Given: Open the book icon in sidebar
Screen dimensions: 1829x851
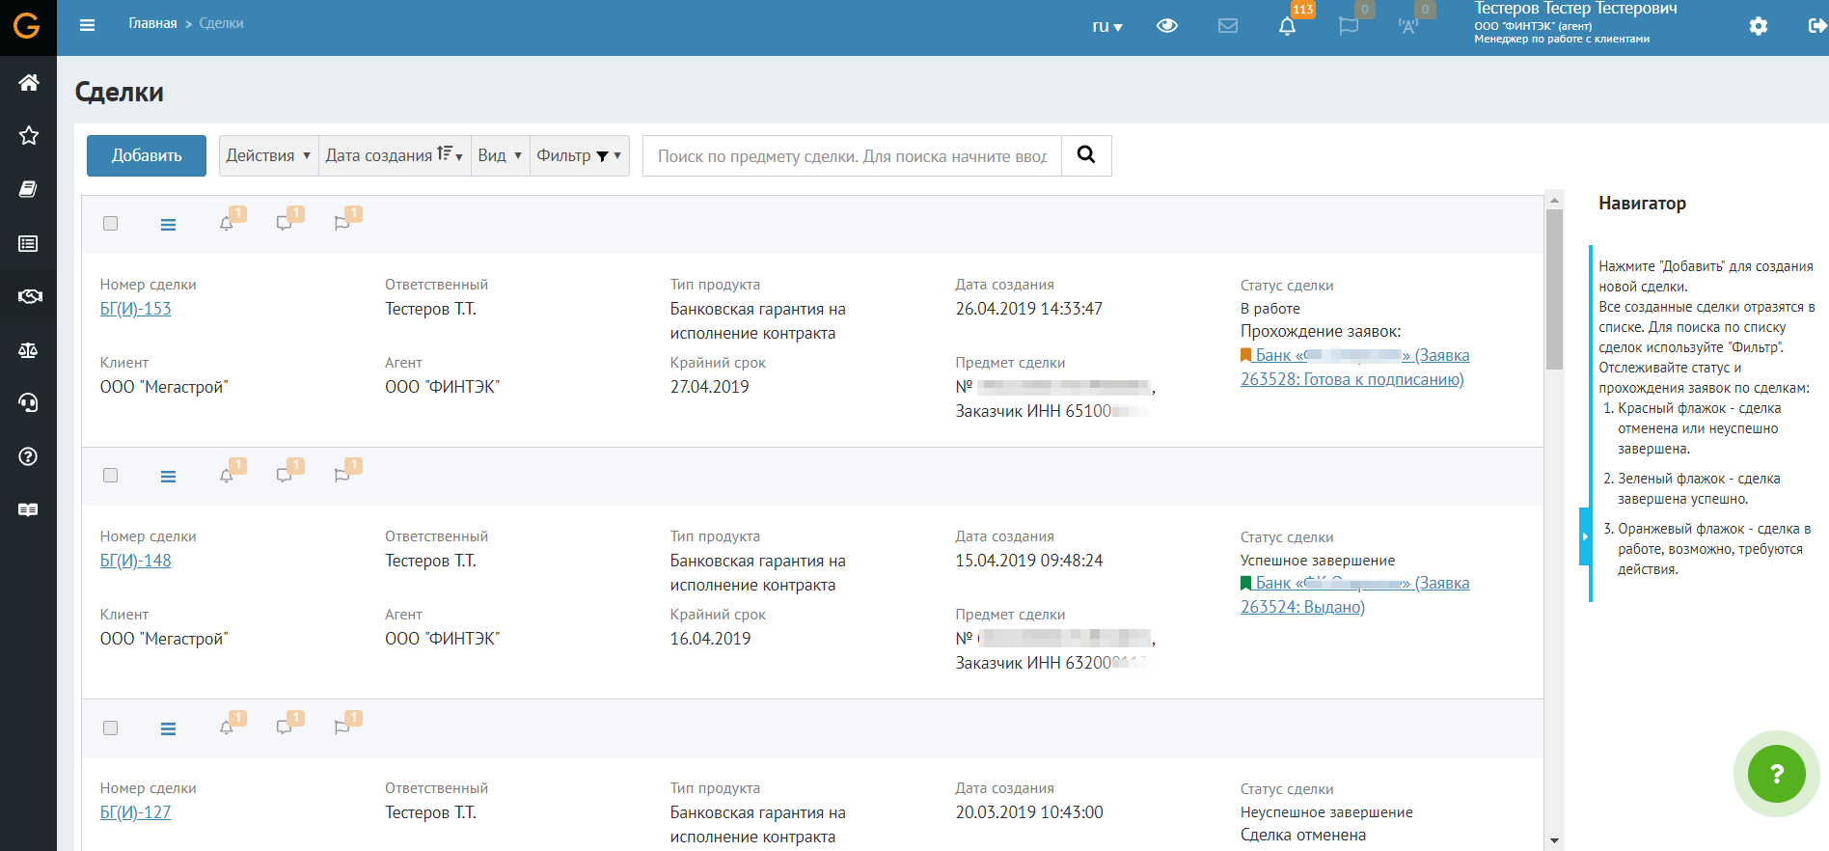Looking at the screenshot, I should (x=28, y=189).
